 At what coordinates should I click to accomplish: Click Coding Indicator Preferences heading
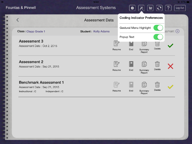tap(141, 18)
